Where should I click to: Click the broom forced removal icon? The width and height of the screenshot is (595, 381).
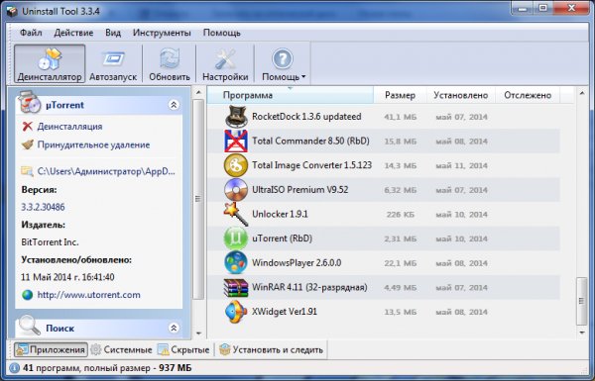click(x=28, y=144)
